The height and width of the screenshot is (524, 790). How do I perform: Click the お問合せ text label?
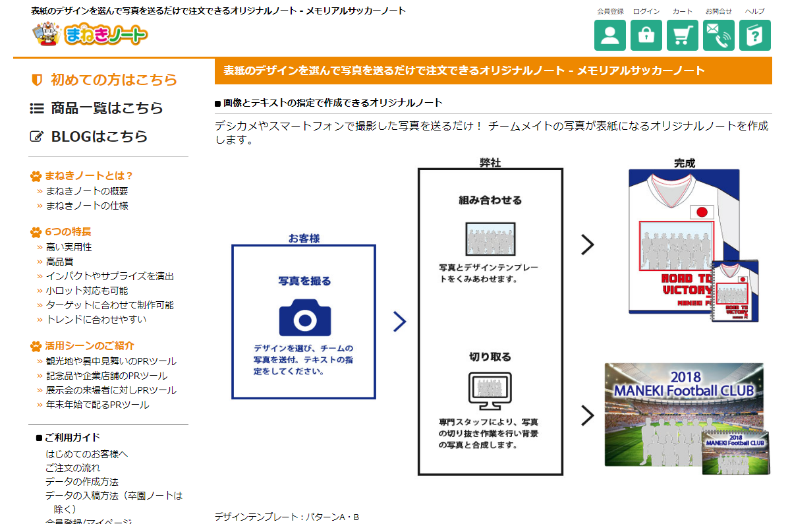[718, 11]
